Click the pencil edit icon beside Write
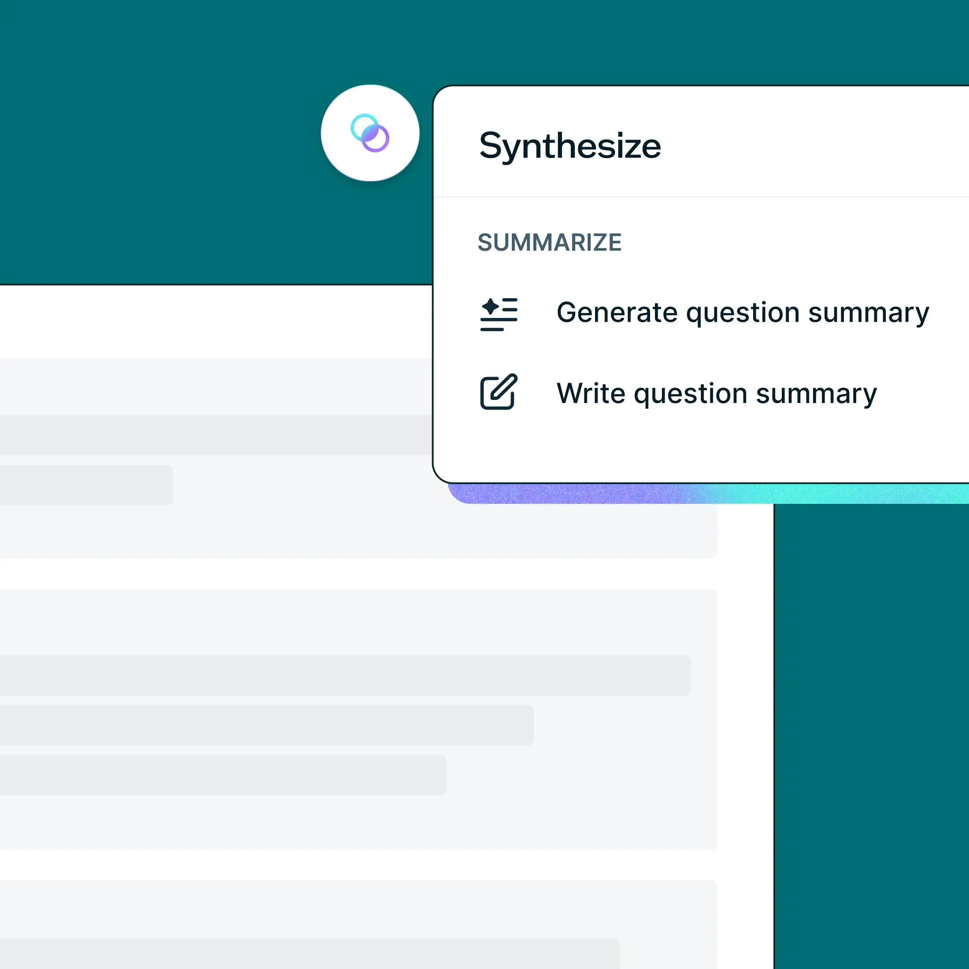Image resolution: width=969 pixels, height=969 pixels. 499,392
